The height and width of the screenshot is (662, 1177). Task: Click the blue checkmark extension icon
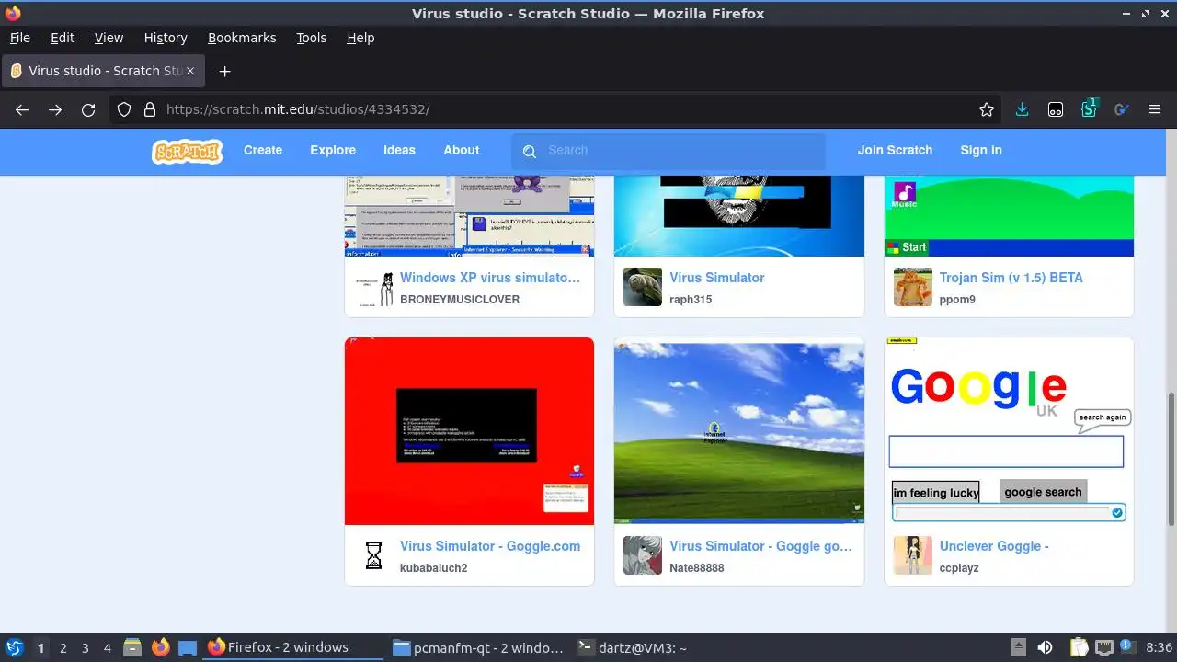coord(1122,109)
